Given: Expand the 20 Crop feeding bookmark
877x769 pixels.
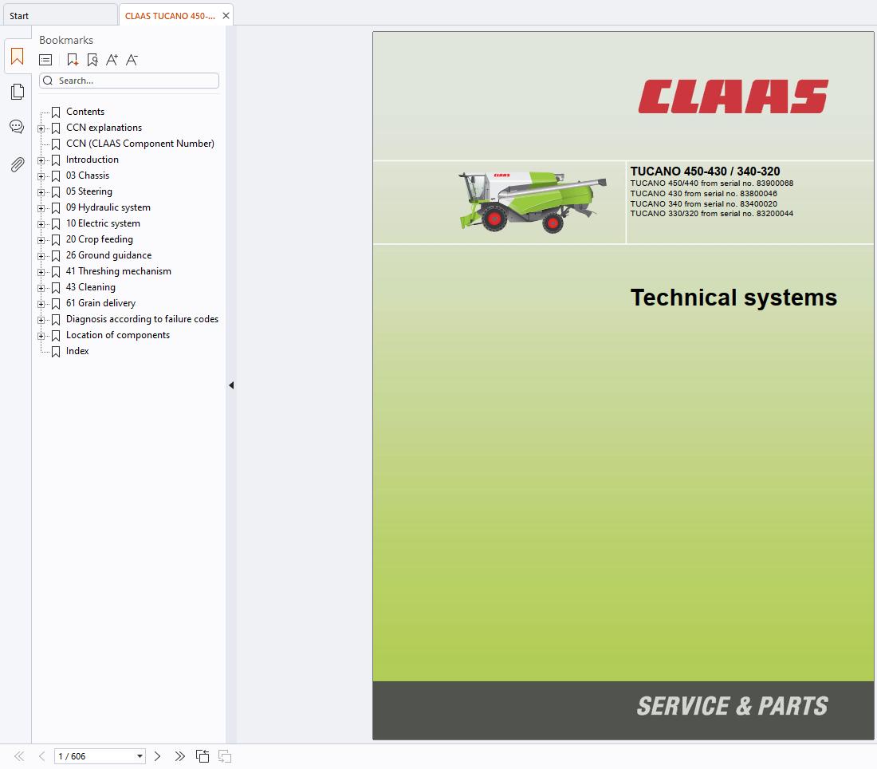Looking at the screenshot, I should [41, 240].
